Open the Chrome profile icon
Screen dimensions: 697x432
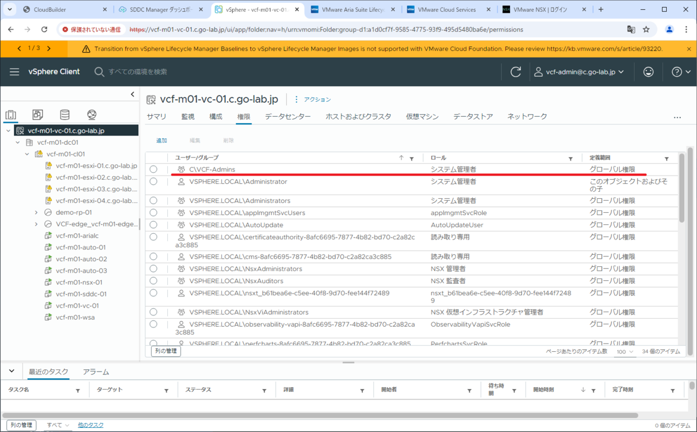coord(669,29)
